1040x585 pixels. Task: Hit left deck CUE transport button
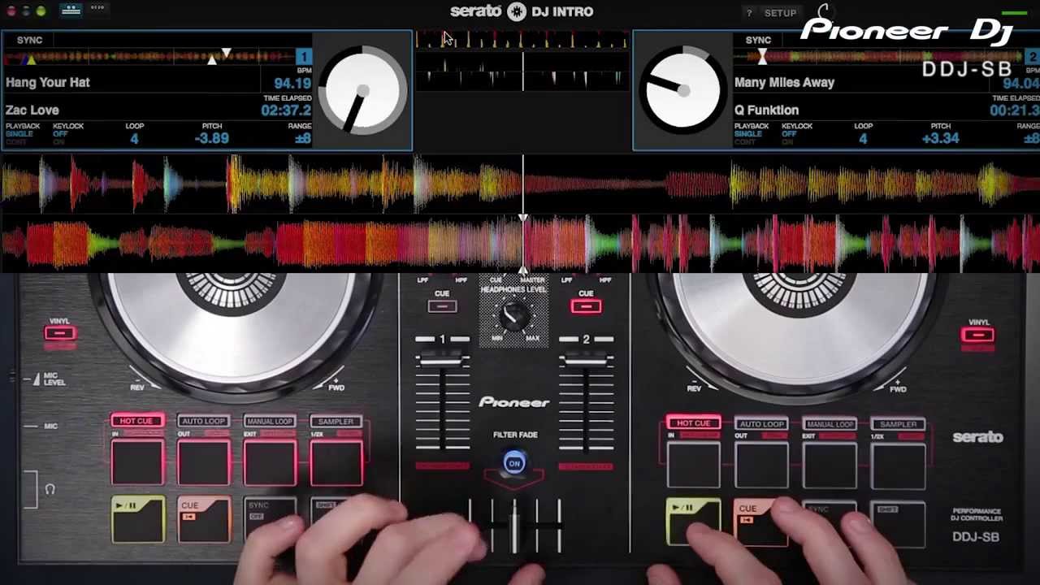click(x=203, y=520)
